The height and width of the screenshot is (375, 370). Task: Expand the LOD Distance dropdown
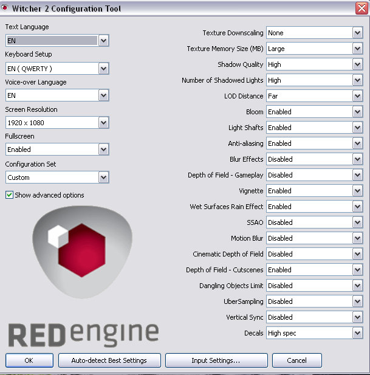coord(315,96)
